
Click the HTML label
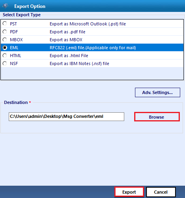pyautogui.click(x=15, y=56)
